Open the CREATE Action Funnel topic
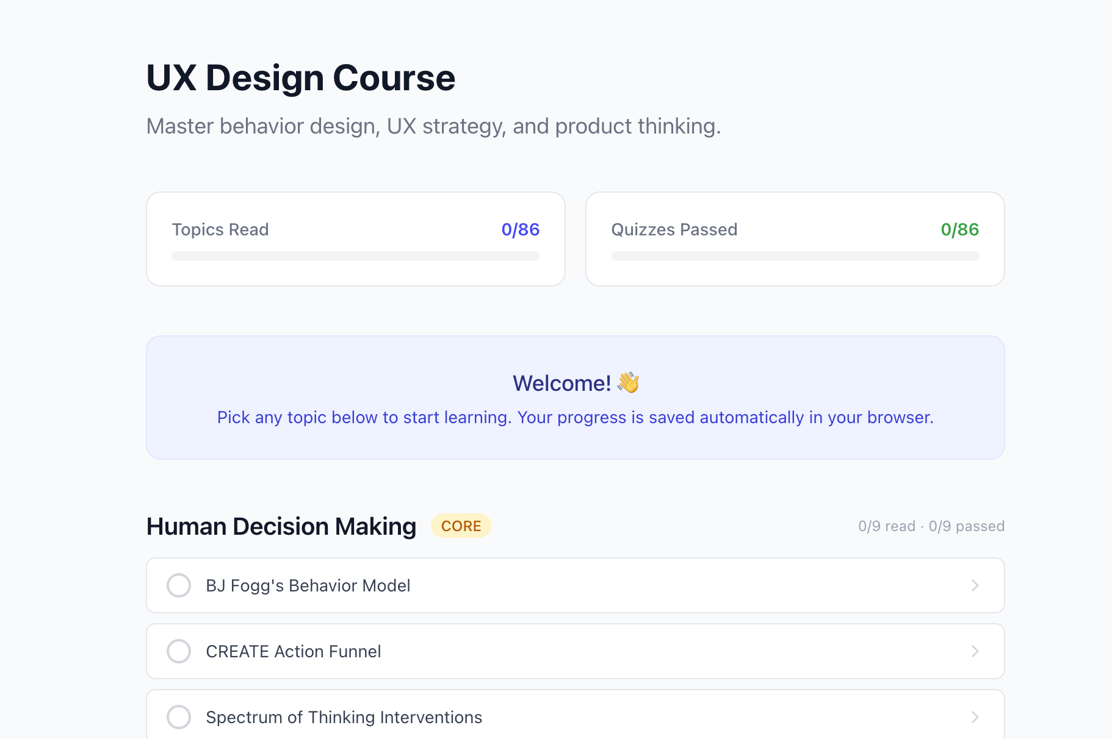 [294, 651]
